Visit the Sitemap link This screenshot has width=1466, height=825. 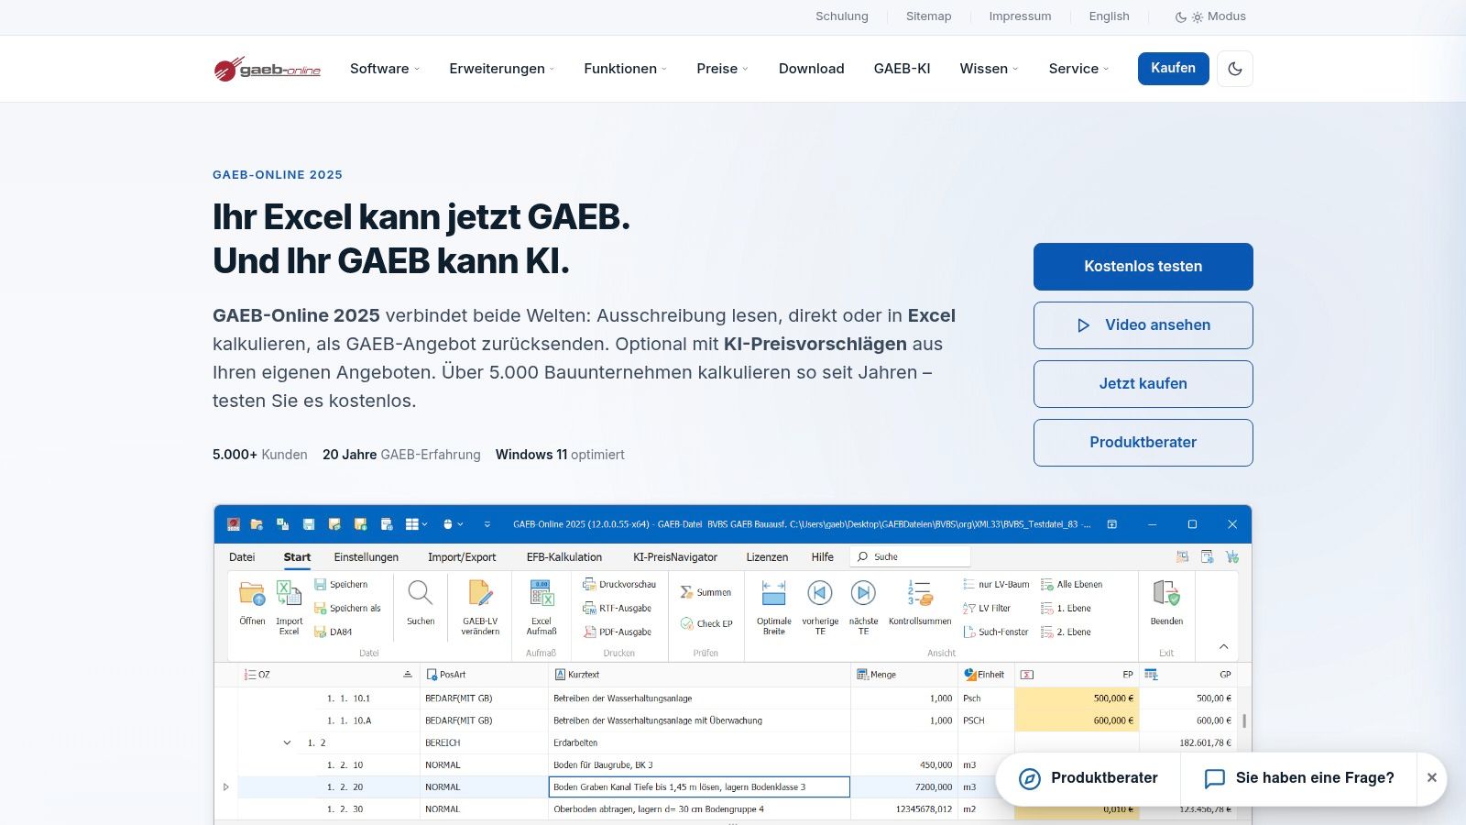929,16
